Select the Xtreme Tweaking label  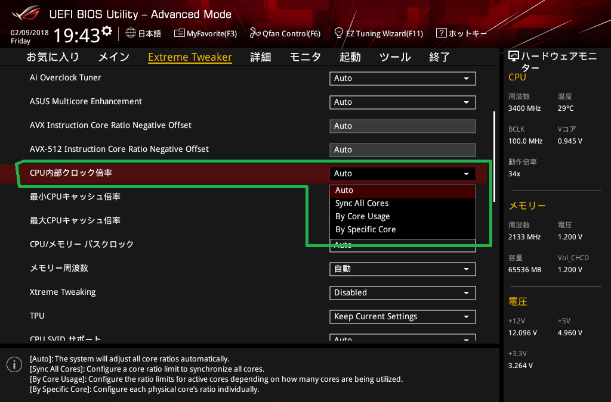click(63, 292)
